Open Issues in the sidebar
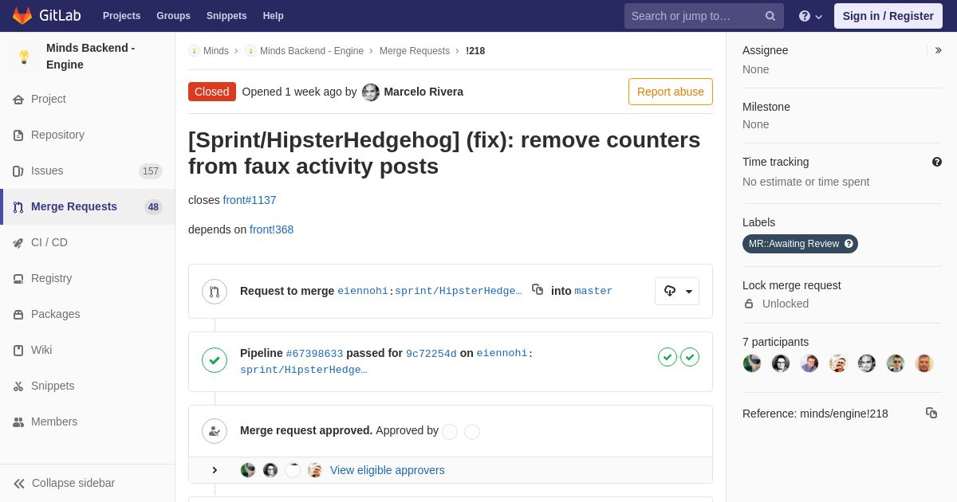Screen dimensions: 957x502 point(88,171)
